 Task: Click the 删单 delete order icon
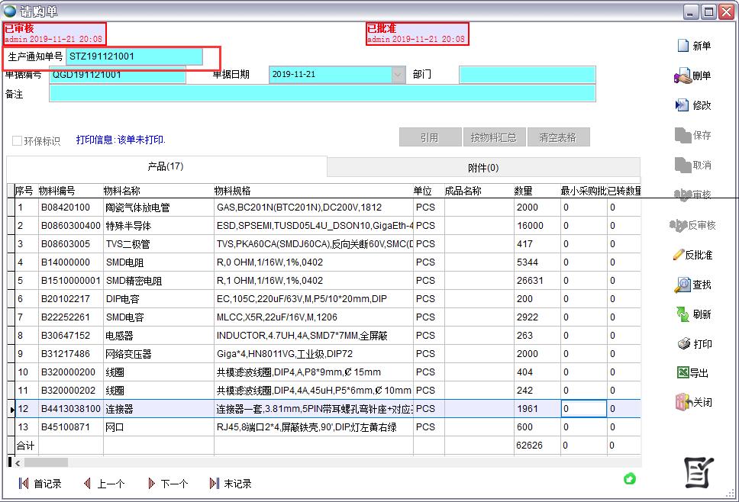coord(683,76)
